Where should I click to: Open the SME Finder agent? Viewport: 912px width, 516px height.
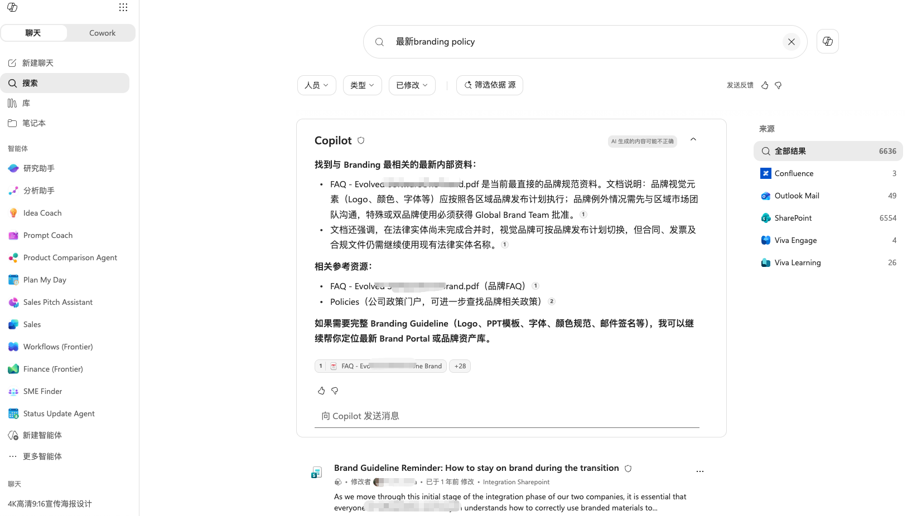65,391
